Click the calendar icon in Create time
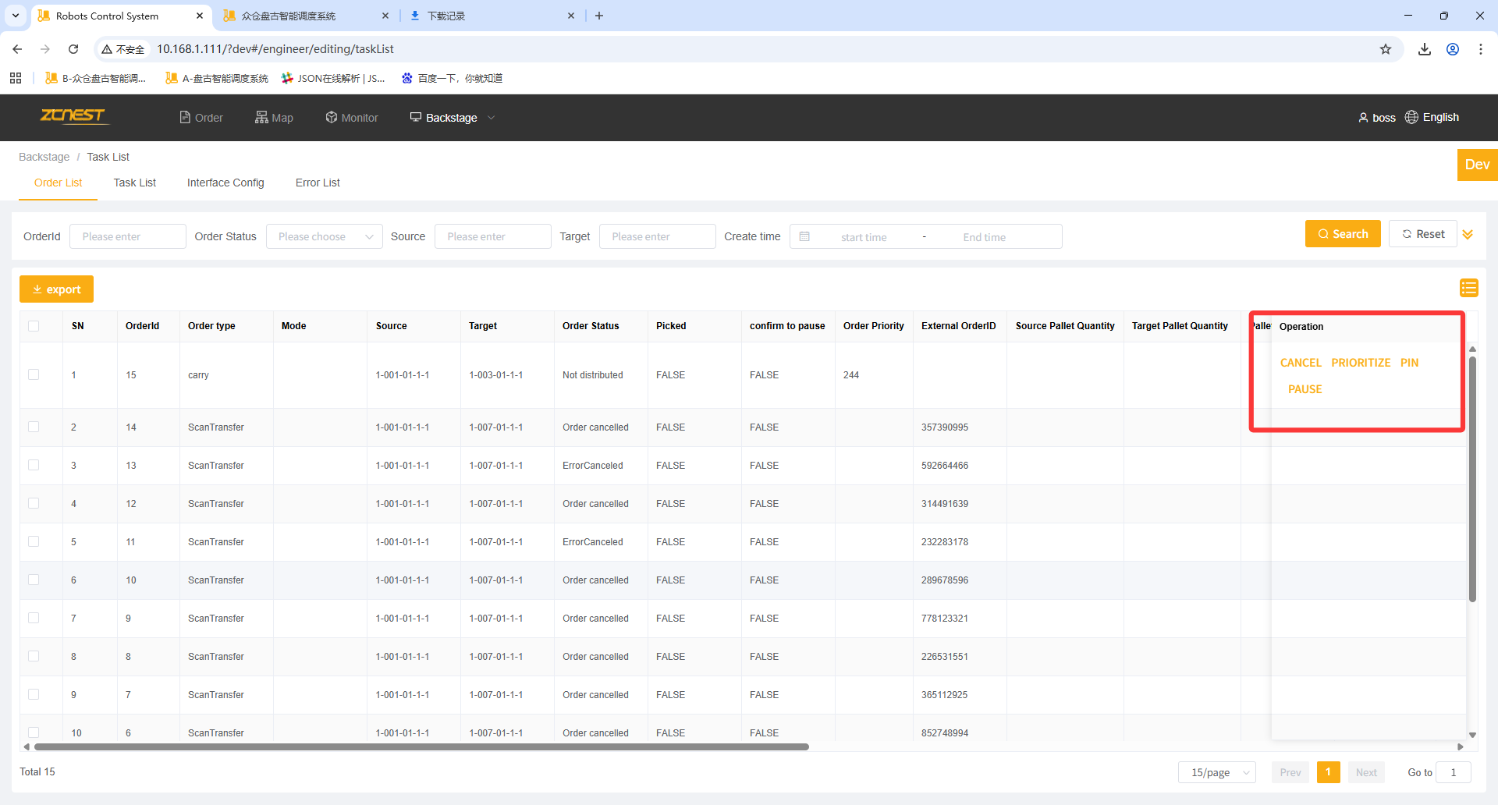The height and width of the screenshot is (805, 1498). tap(804, 237)
